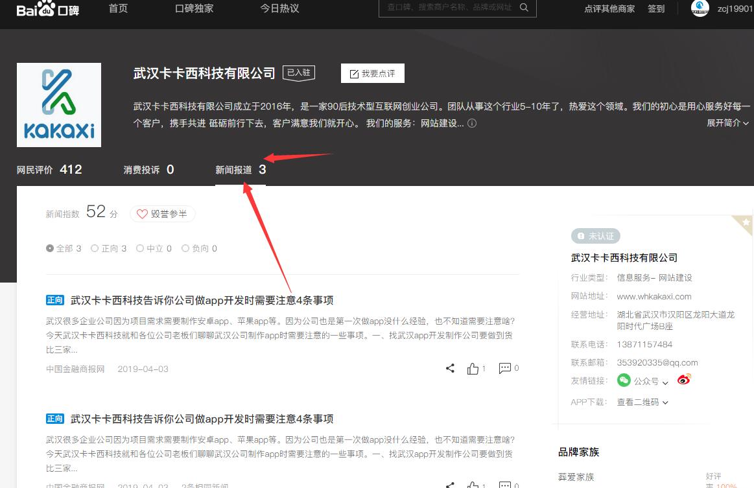Click email 353920335@qq.com
The image size is (754, 488).
(x=657, y=362)
